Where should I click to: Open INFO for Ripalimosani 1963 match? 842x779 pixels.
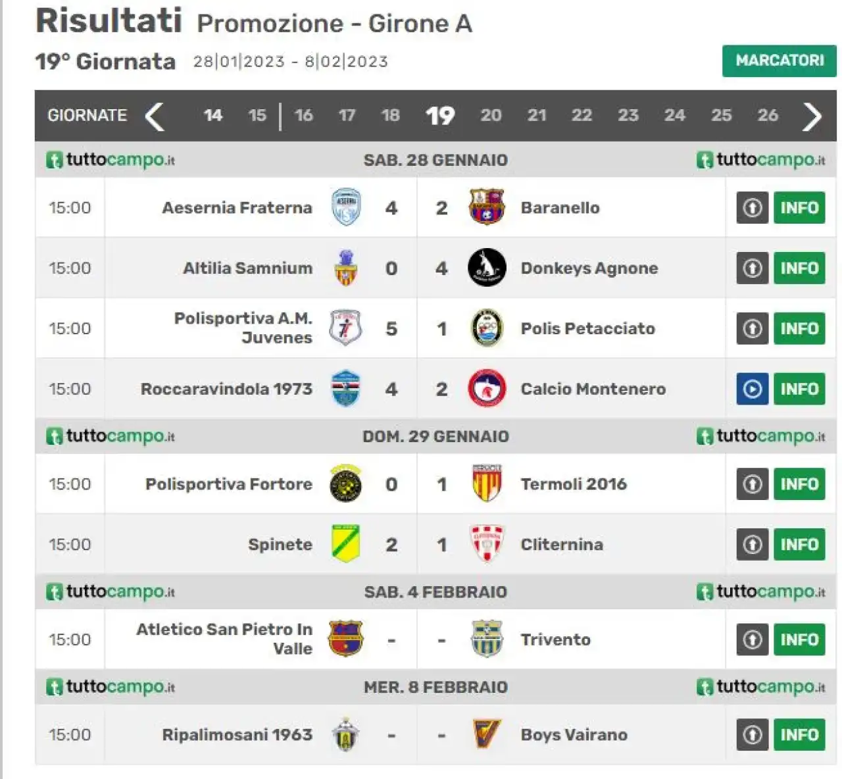(x=799, y=734)
